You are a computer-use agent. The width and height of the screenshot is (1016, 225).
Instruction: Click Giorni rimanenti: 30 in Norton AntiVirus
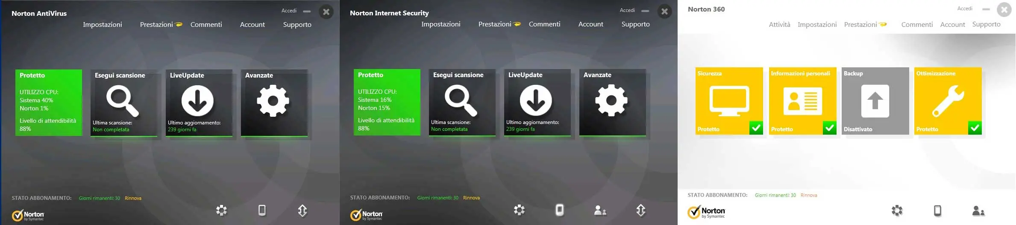tap(100, 198)
